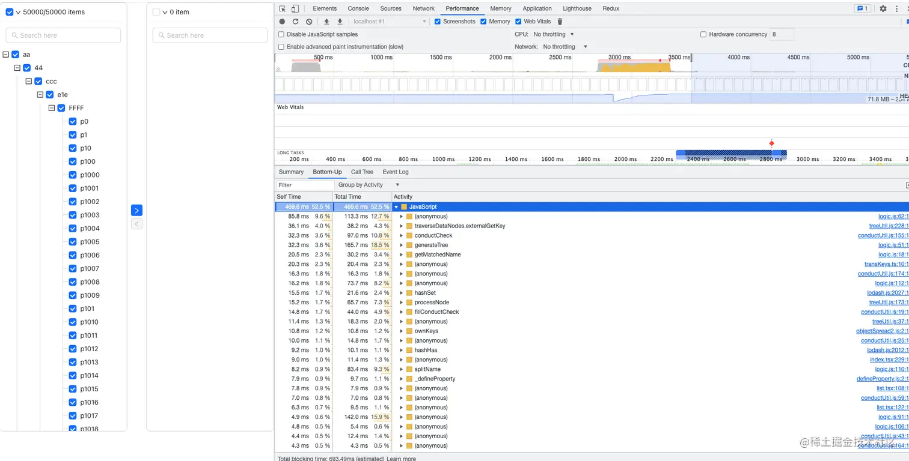Switch to the Call Tree tab

(x=363, y=172)
